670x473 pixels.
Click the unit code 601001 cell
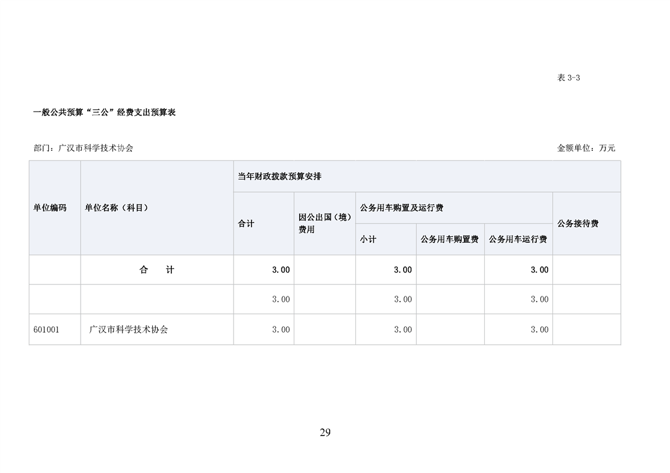click(x=46, y=329)
